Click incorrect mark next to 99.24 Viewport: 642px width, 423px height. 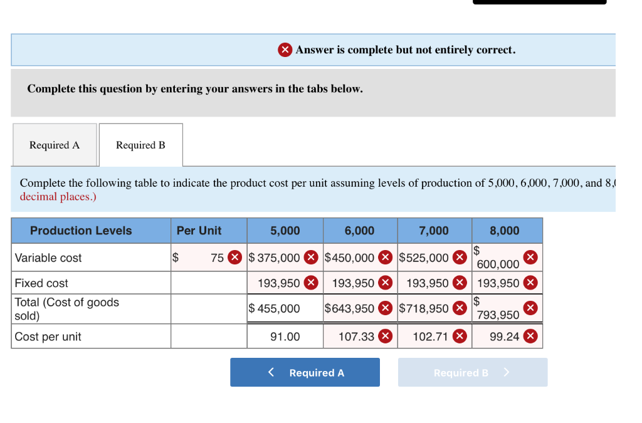click(x=530, y=337)
